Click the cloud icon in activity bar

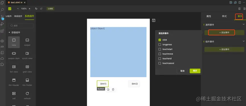(x=2, y=58)
